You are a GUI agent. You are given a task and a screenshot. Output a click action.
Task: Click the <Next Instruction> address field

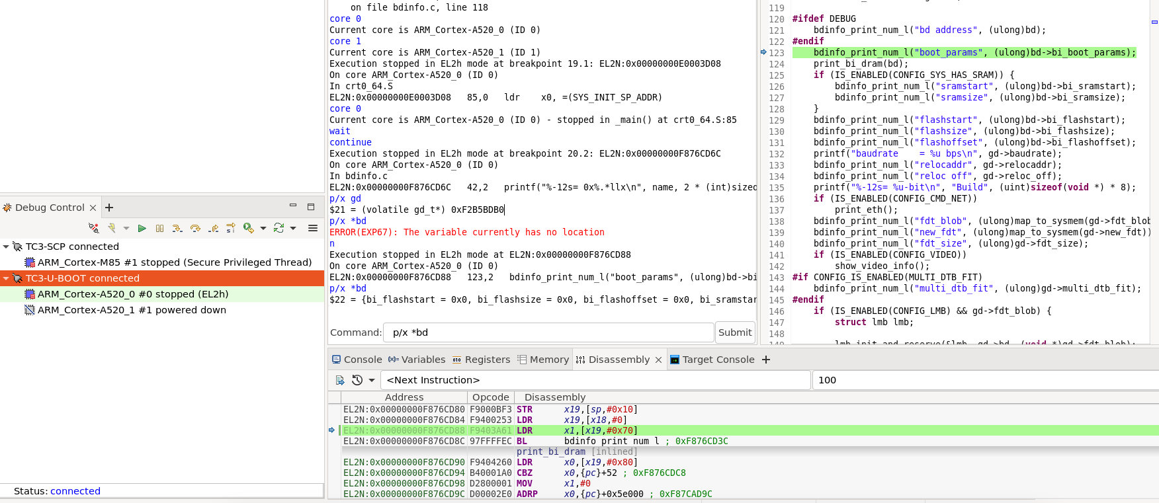pyautogui.click(x=595, y=380)
